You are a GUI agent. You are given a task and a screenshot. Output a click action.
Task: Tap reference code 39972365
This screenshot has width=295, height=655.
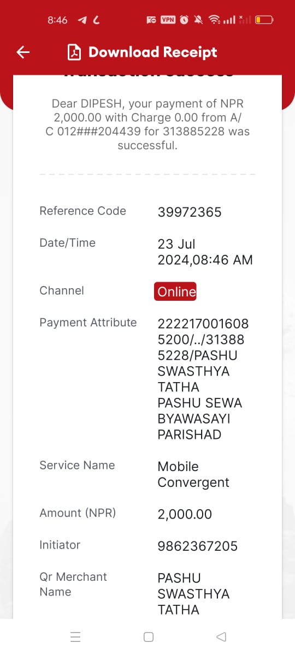(190, 212)
